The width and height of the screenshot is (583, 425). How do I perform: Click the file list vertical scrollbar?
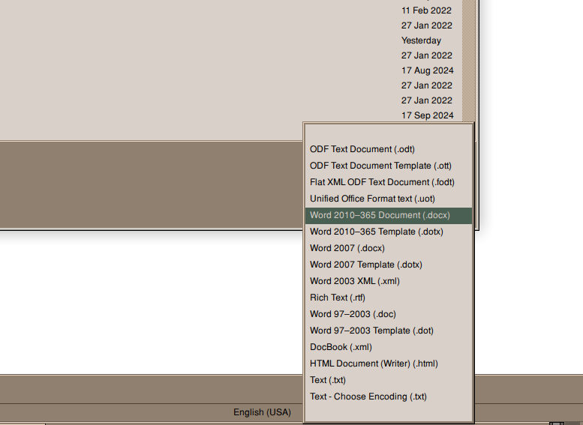(x=468, y=61)
